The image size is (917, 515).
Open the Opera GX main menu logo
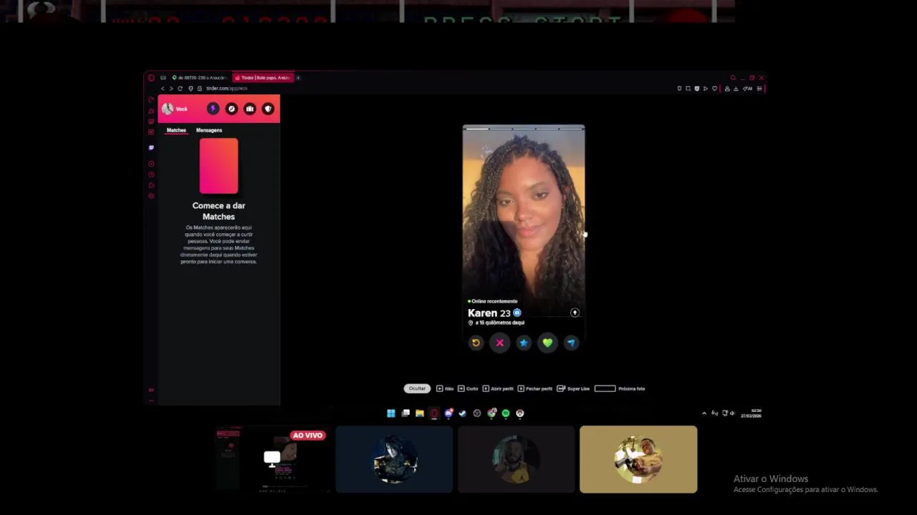click(150, 77)
